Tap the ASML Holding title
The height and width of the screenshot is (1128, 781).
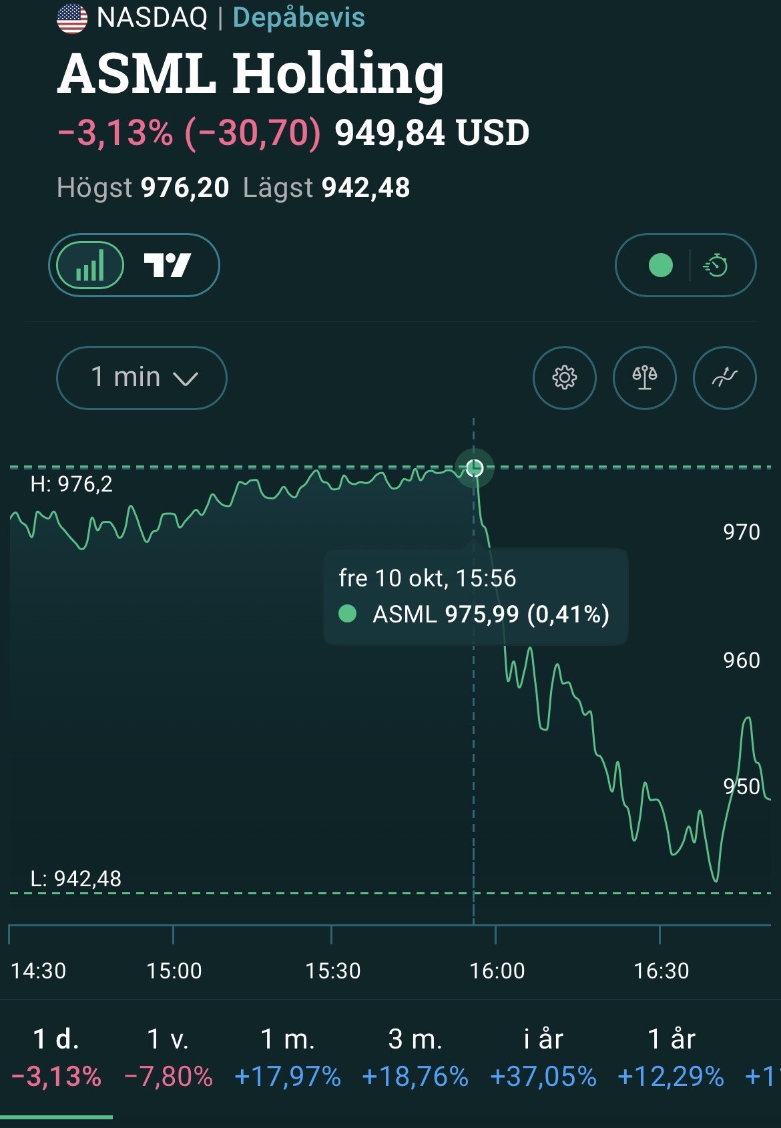tap(250, 73)
